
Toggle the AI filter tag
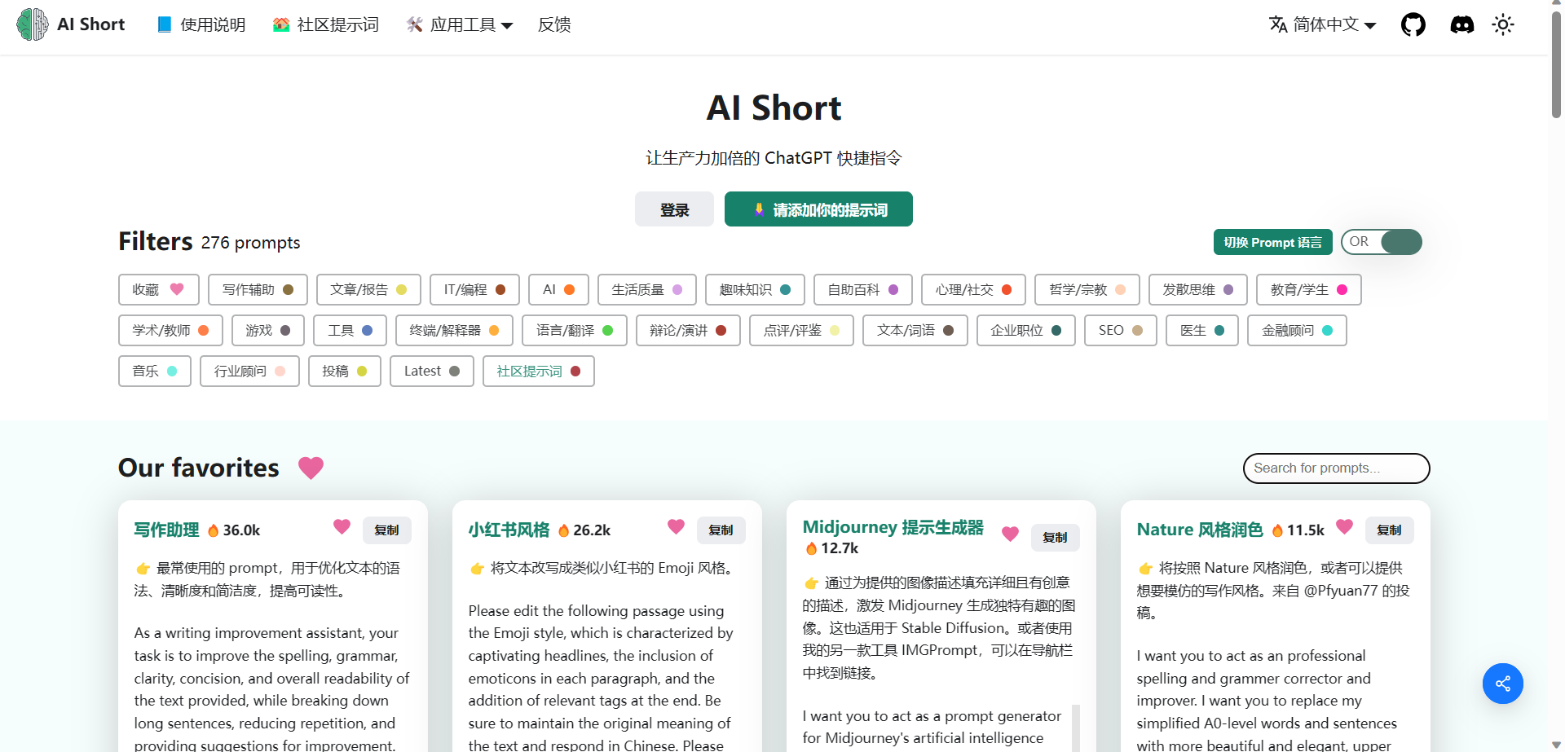pos(558,290)
